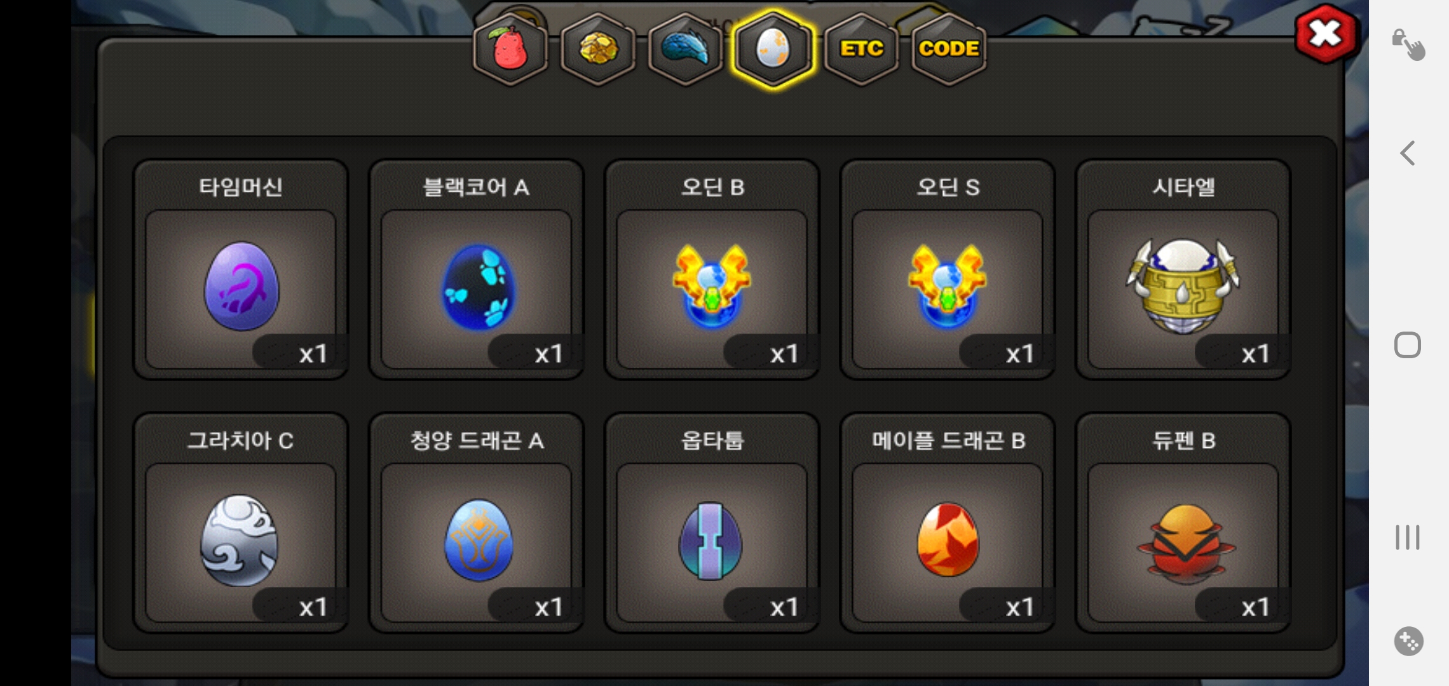The width and height of the screenshot is (1449, 686).
Task: Pick the 청양 드래곤 A blue egg
Action: 477,523
